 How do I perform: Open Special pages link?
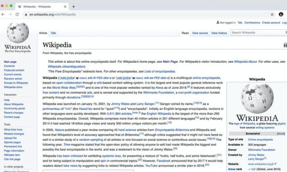coord(12,142)
